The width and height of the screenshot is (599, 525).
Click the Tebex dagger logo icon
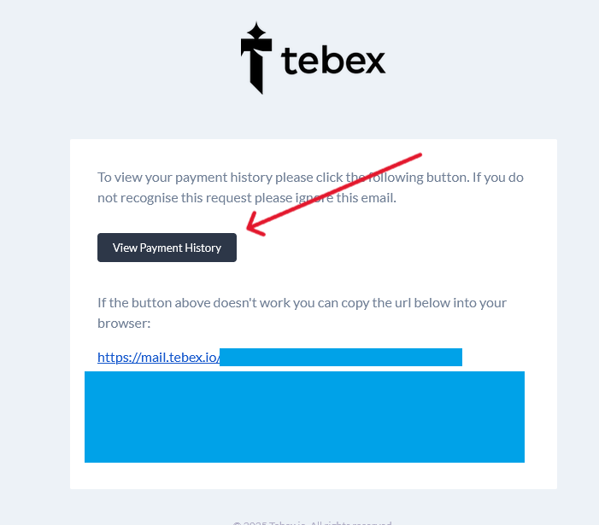point(255,61)
